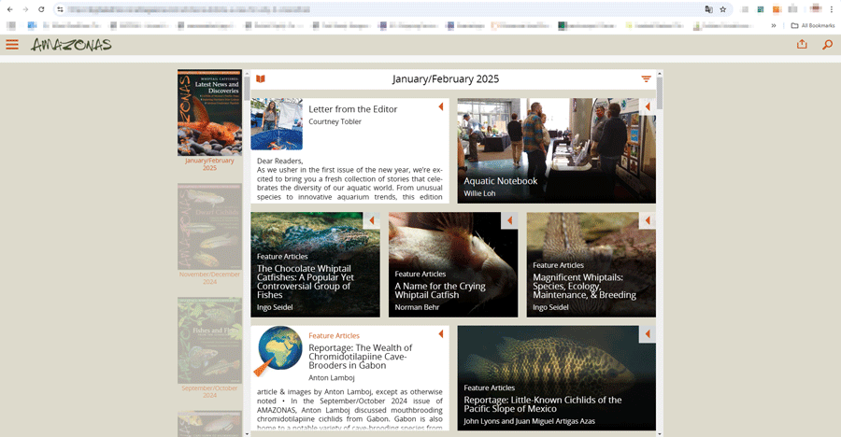Open the filter icon beside January/February 2025
The height and width of the screenshot is (437, 841).
click(x=647, y=78)
